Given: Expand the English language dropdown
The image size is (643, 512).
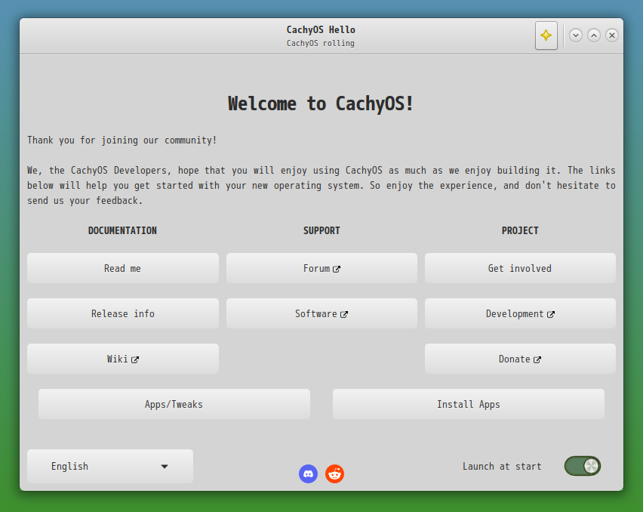Looking at the screenshot, I should (x=110, y=466).
